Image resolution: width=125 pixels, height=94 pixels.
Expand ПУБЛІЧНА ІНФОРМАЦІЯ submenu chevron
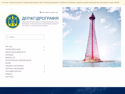44,69
